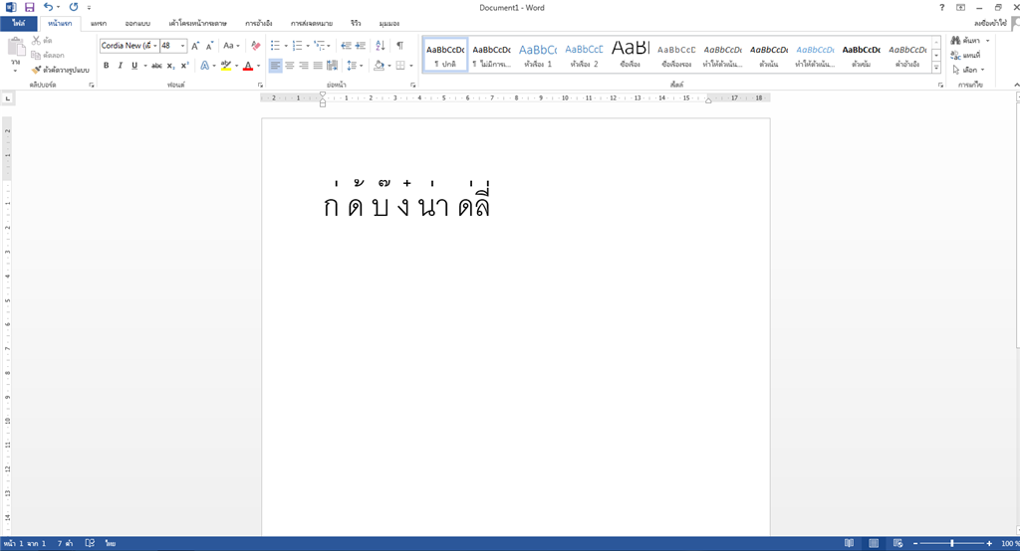Click the sign in (ลงชื่อเข้าใช้) link
Screen dimensions: 1020x551
990,24
